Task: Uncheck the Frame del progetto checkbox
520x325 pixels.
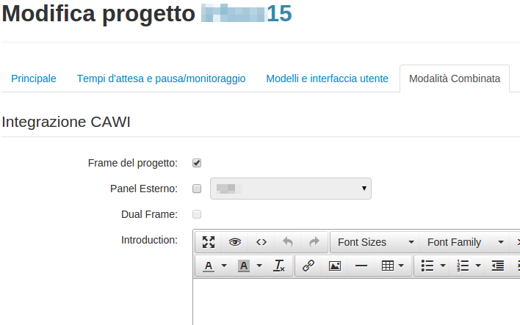Action: 197,163
